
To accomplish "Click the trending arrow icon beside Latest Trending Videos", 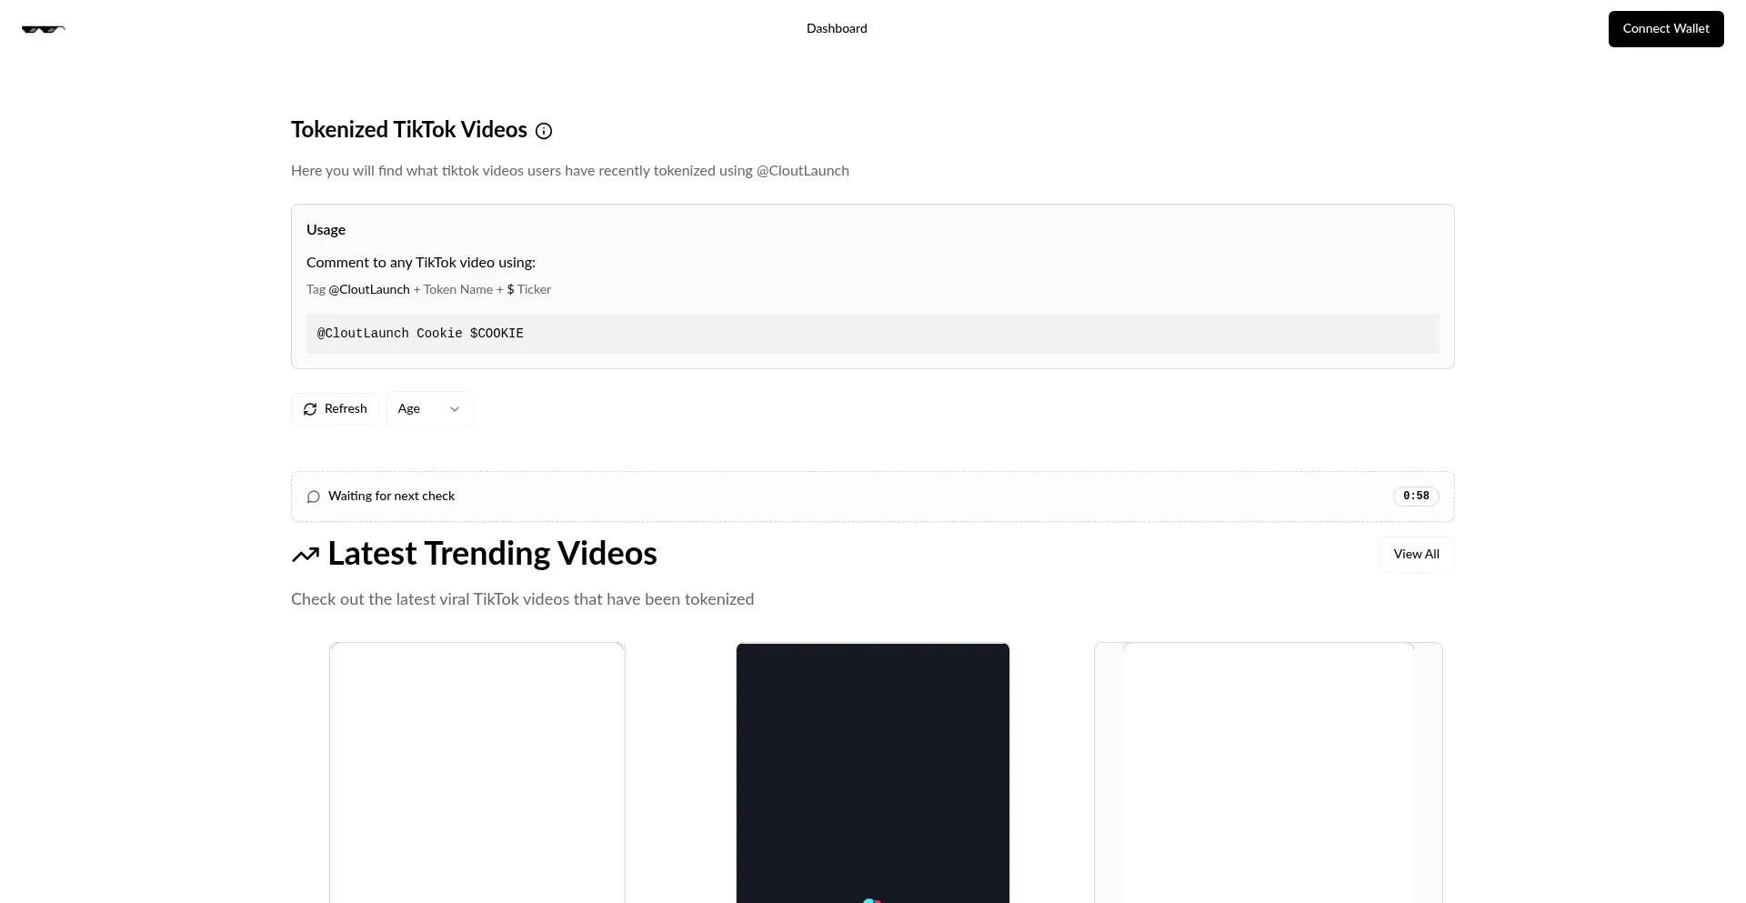I will pyautogui.click(x=306, y=555).
